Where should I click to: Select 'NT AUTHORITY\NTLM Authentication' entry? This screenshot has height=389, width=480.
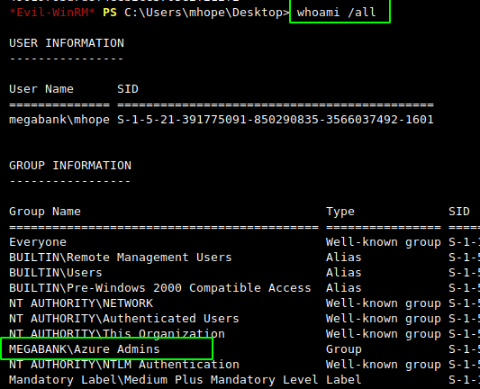pyautogui.click(x=124, y=365)
